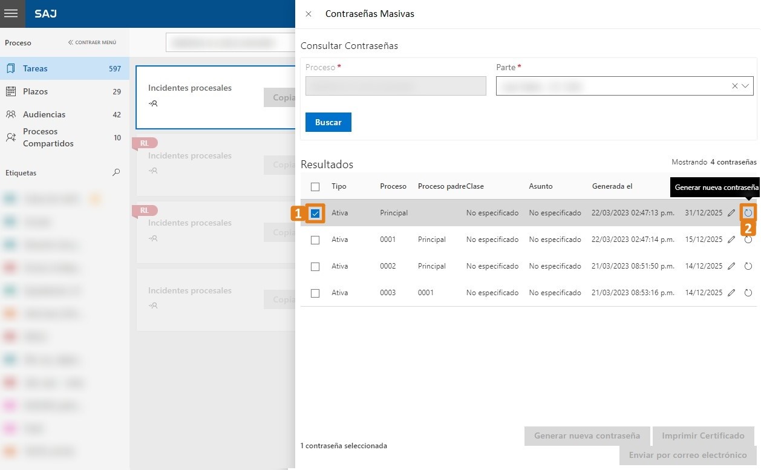761x470 pixels.
Task: Click the bottom Generar nueva contraseña button
Action: point(587,436)
